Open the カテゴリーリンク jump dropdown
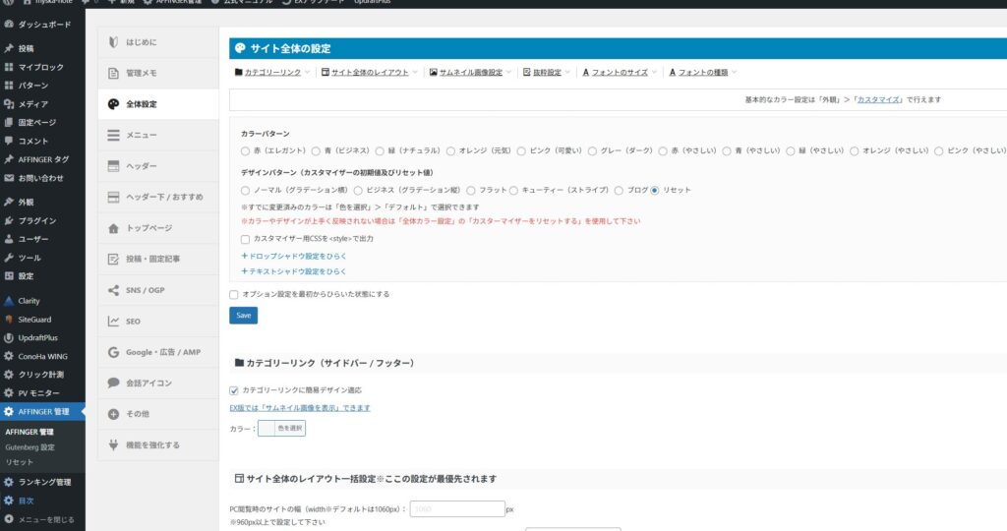 [272, 73]
